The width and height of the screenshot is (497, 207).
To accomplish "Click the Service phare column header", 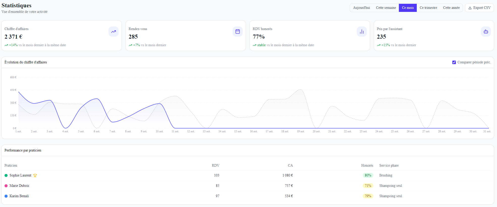I will 389,166.
